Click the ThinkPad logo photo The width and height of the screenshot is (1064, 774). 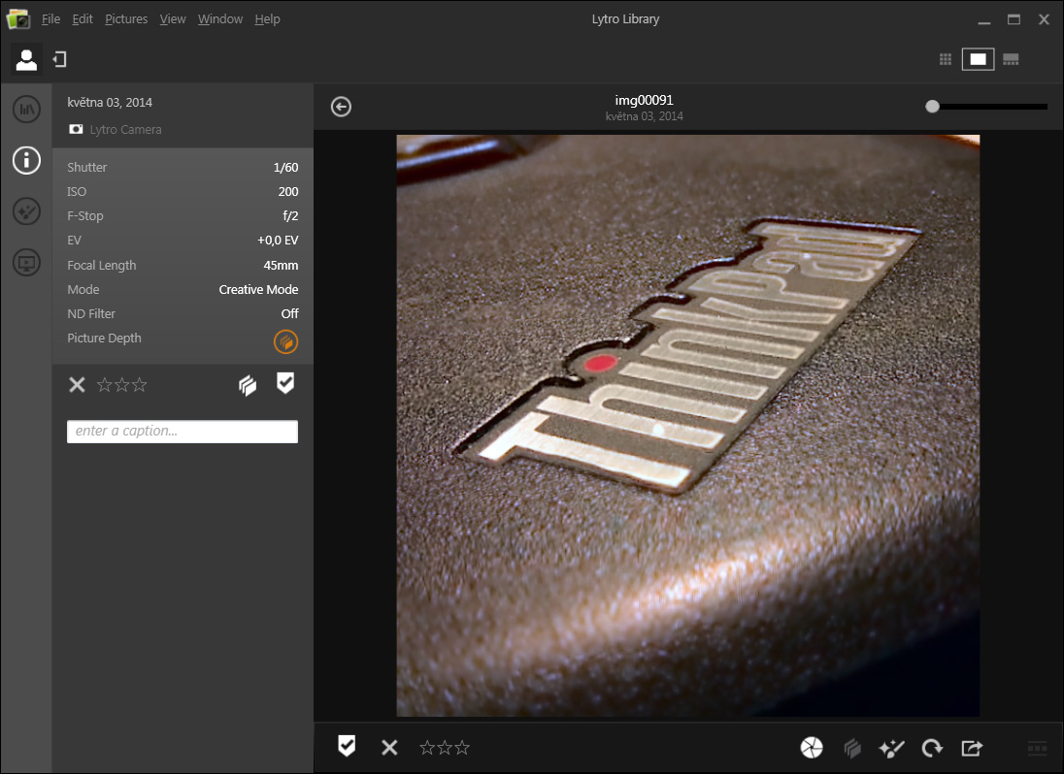[688, 426]
